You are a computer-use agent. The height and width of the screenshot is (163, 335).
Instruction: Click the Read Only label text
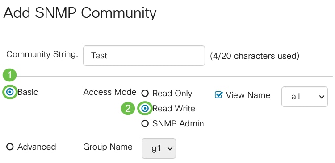[x=172, y=94]
